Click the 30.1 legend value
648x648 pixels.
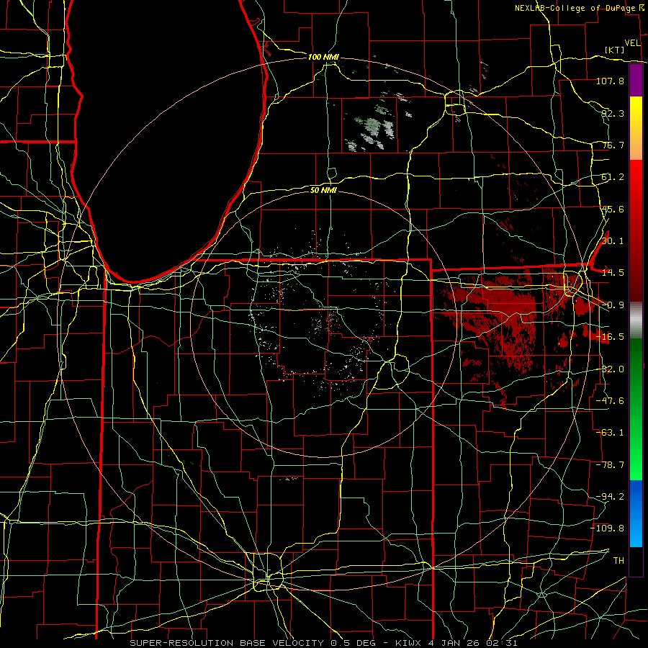pyautogui.click(x=613, y=241)
